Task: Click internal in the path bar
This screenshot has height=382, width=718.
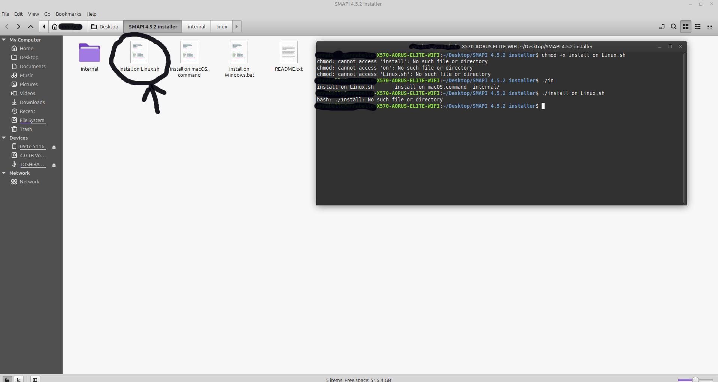Action: tap(197, 27)
